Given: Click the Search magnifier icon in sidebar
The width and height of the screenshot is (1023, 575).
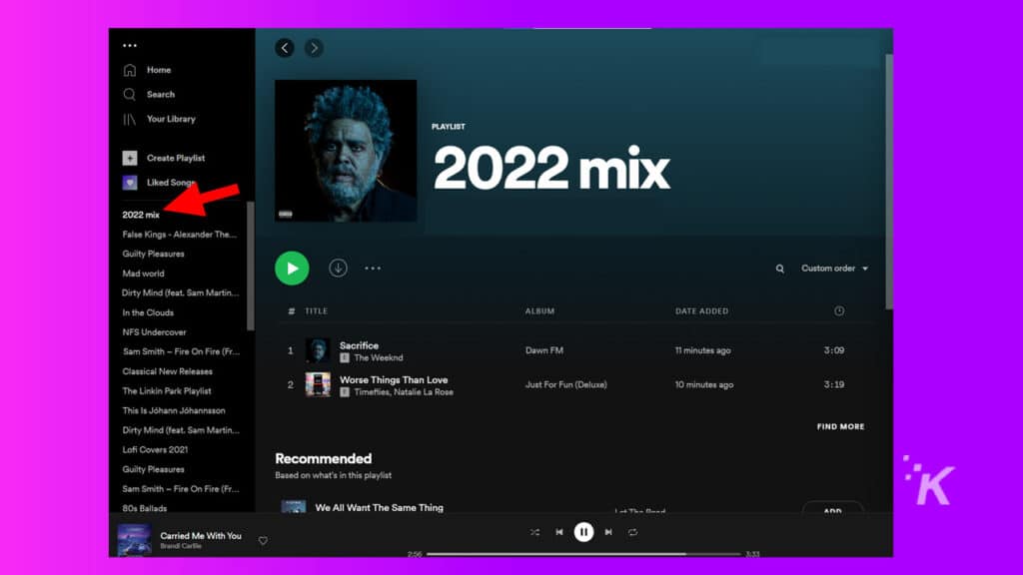Looking at the screenshot, I should tap(130, 95).
